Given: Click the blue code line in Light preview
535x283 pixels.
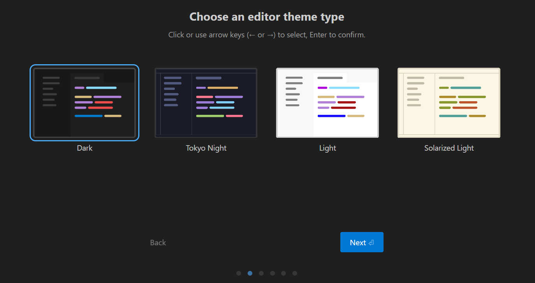Looking at the screenshot, I should pos(331,116).
